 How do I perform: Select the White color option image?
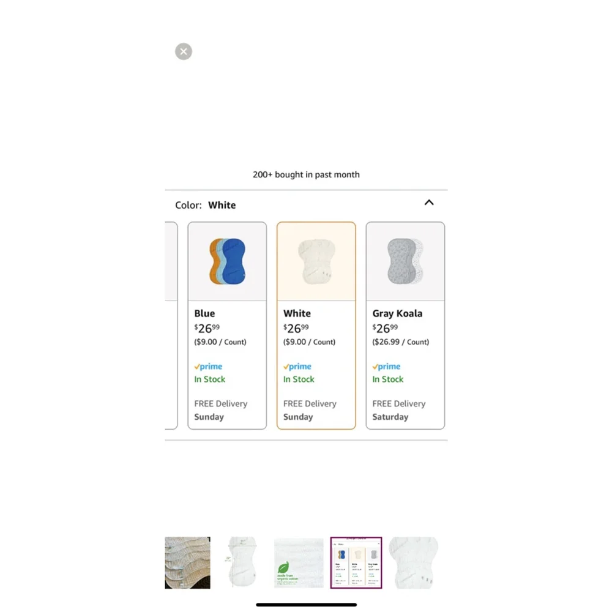[x=316, y=261]
